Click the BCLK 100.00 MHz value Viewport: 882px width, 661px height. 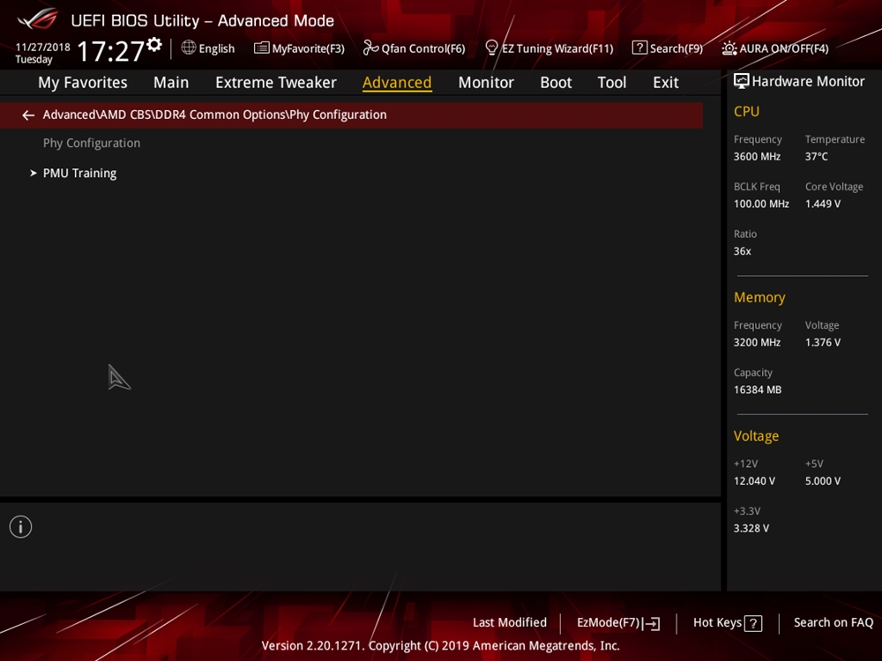click(x=761, y=204)
